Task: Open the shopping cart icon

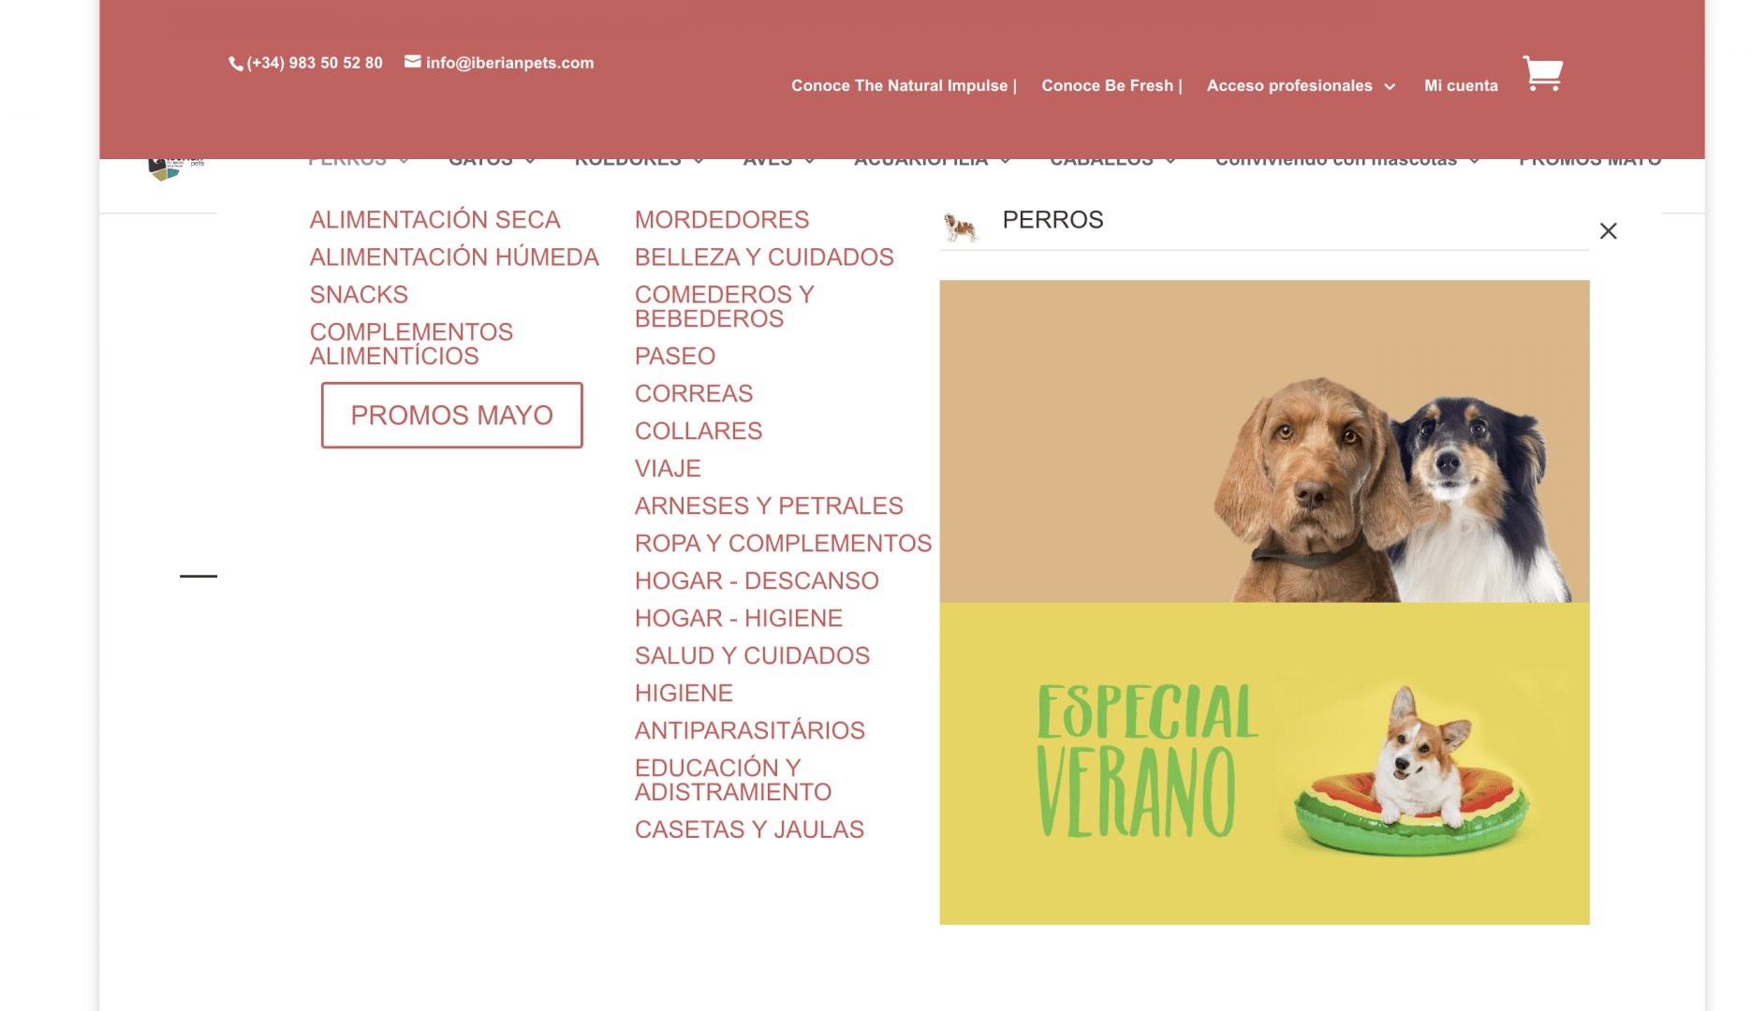Action: pyautogui.click(x=1542, y=73)
